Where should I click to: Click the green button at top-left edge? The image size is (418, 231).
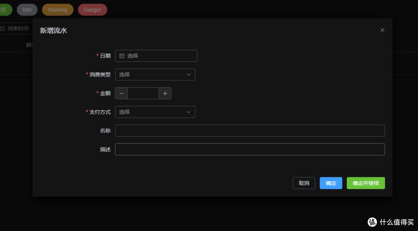tap(5, 10)
